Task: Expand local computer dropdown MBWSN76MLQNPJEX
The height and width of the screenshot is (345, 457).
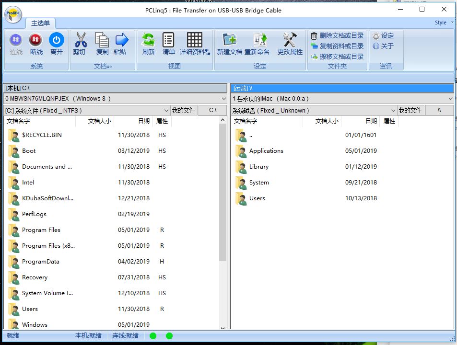Action: [x=223, y=99]
